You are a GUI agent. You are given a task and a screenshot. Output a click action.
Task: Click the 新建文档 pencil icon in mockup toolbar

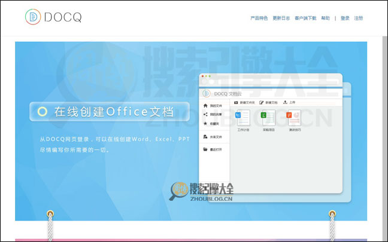[261, 103]
